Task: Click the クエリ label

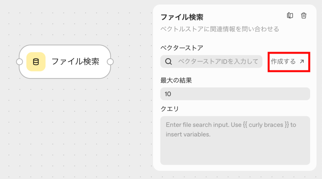Action: coord(169,109)
